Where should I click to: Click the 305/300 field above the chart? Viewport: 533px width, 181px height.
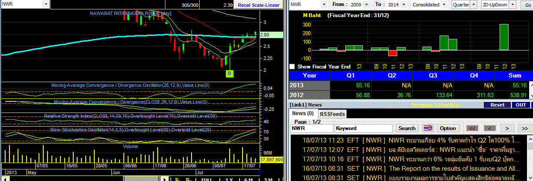coord(190,5)
